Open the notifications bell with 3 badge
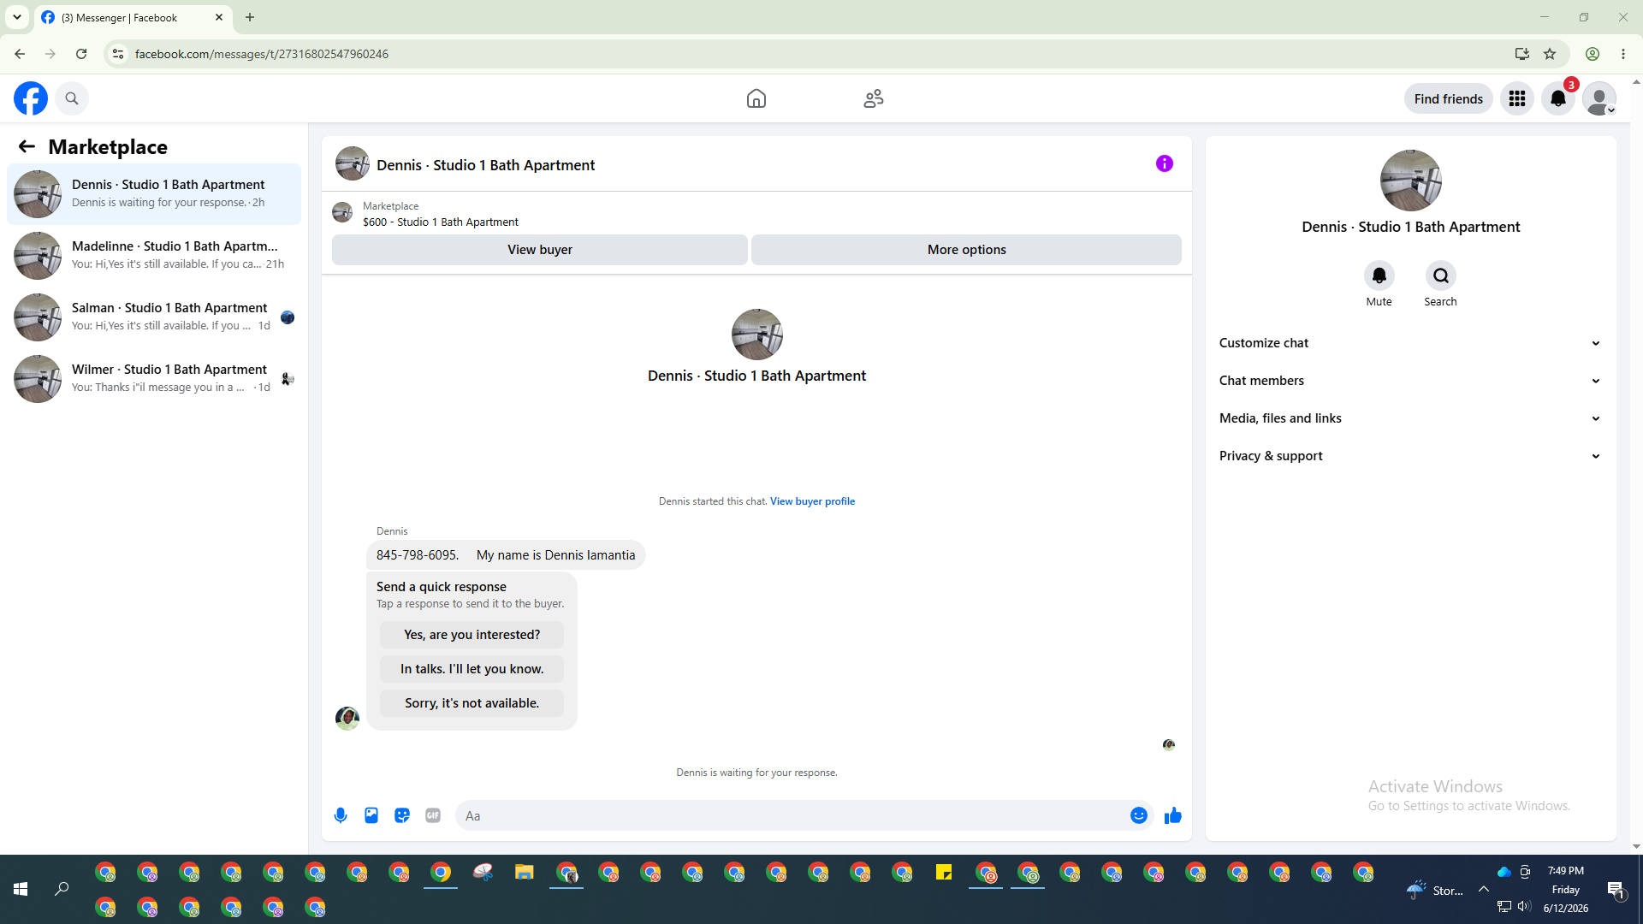 [x=1558, y=98]
